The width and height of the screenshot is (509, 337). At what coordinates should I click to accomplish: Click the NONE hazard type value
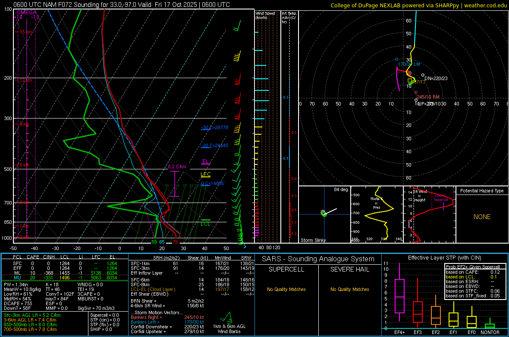pyautogui.click(x=482, y=217)
